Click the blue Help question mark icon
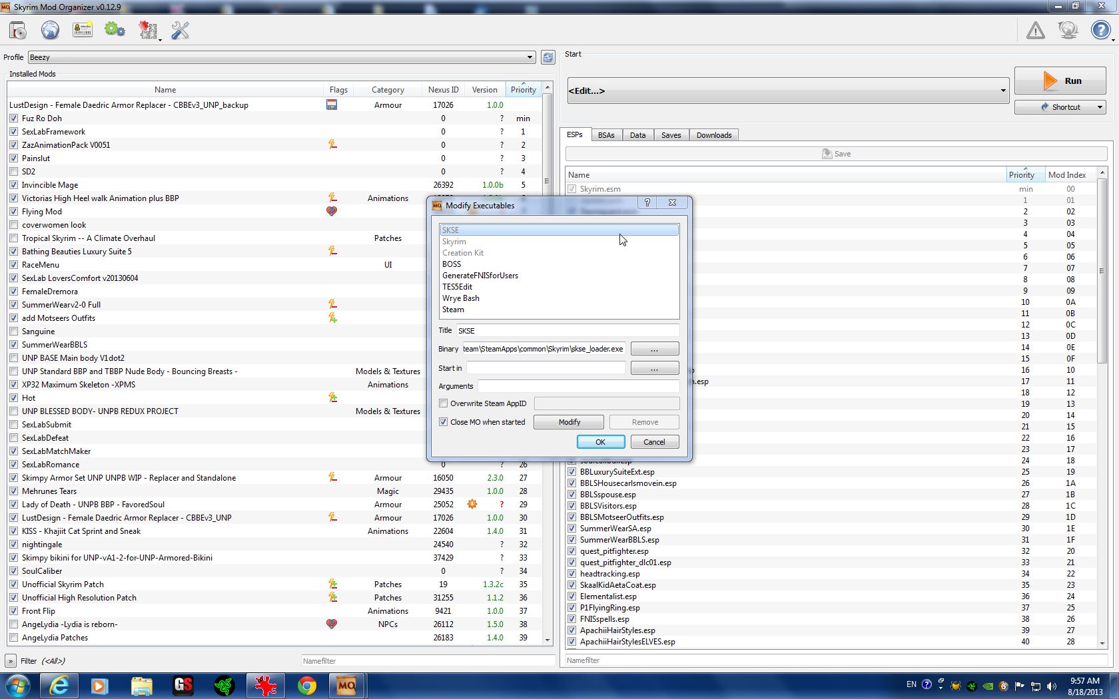Viewport: 1119px width, 699px height. click(x=1100, y=31)
